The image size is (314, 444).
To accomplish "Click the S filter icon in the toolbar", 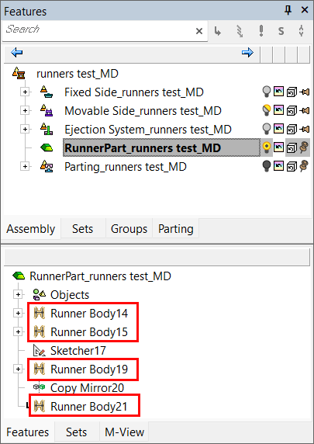I will pyautogui.click(x=281, y=31).
